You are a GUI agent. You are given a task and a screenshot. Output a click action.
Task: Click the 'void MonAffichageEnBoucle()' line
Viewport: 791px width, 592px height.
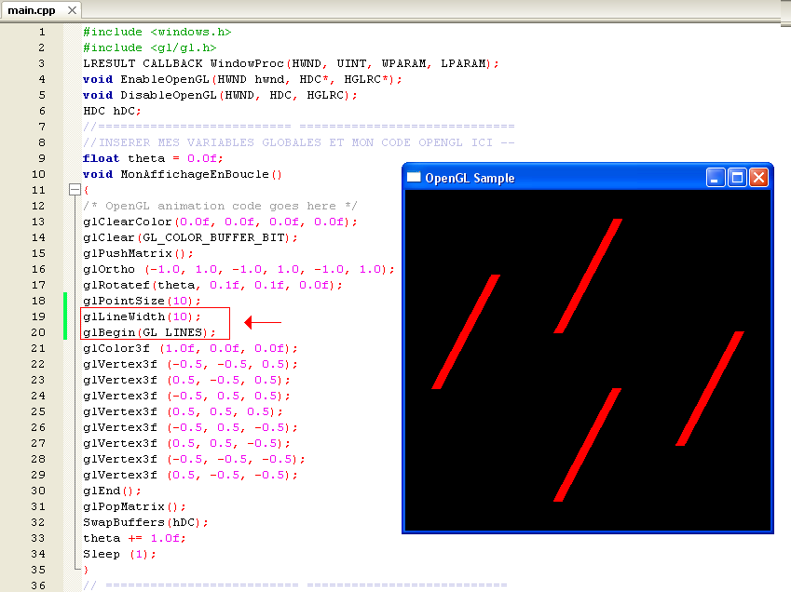click(x=182, y=174)
